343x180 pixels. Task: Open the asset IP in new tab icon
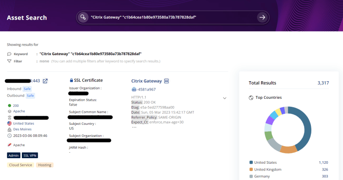(x=45, y=81)
